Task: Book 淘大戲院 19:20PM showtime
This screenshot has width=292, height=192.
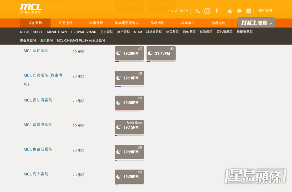Action: (129, 177)
